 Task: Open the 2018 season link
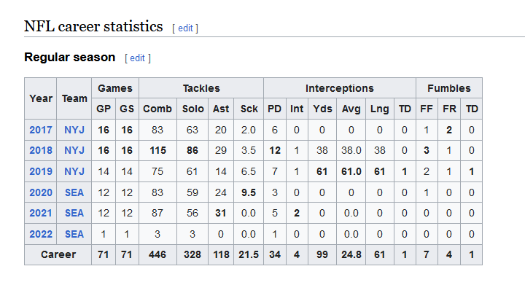41,151
